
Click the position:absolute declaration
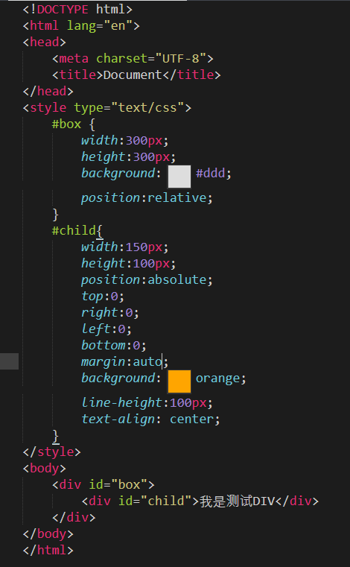pyautogui.click(x=147, y=279)
